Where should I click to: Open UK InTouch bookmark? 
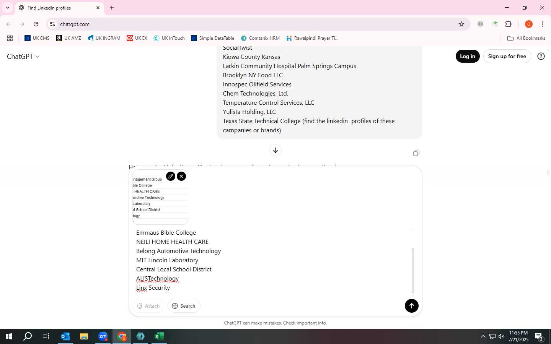pyautogui.click(x=169, y=38)
